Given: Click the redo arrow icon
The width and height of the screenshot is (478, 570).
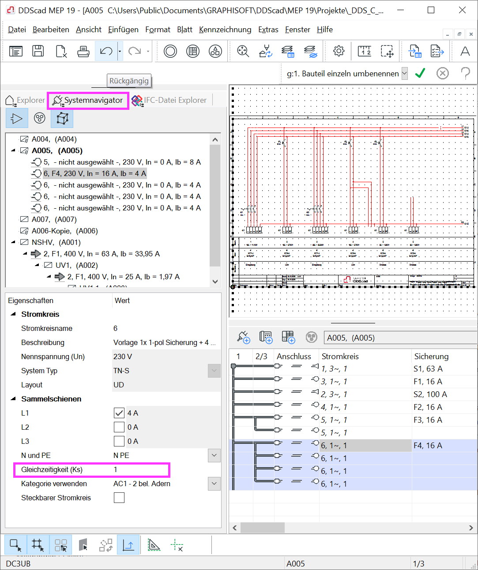Looking at the screenshot, I should point(134,51).
